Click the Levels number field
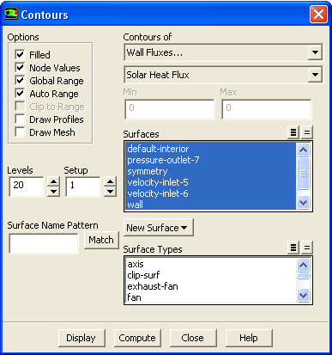332x355 pixels. [27, 187]
